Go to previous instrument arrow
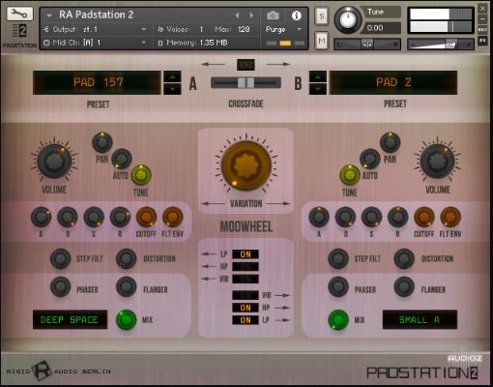 tap(237, 15)
